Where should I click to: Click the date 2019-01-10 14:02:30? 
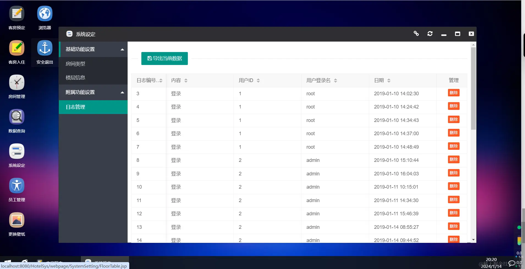click(x=396, y=94)
